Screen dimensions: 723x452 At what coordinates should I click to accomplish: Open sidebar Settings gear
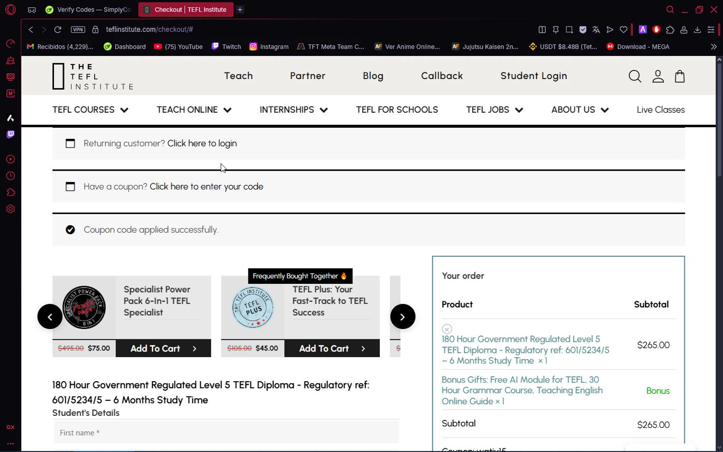tap(10, 209)
